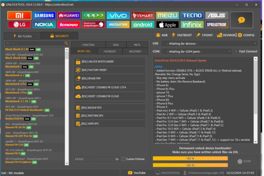Open the Nokia brand section

tap(44, 24)
